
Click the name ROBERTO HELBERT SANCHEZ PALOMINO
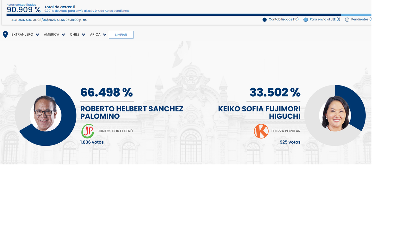pyautogui.click(x=132, y=112)
